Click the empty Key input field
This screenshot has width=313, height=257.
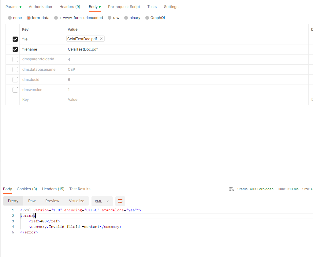(x=42, y=100)
